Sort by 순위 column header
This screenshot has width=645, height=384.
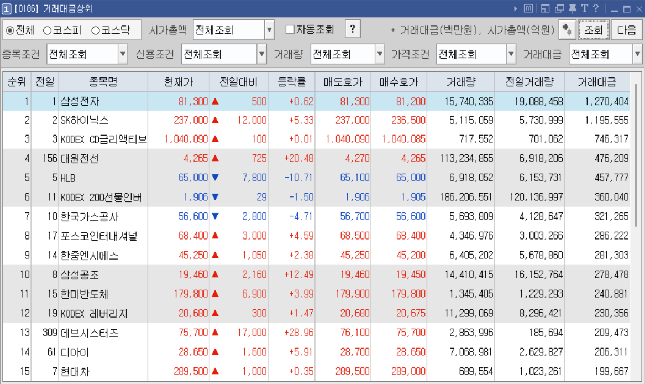[17, 82]
